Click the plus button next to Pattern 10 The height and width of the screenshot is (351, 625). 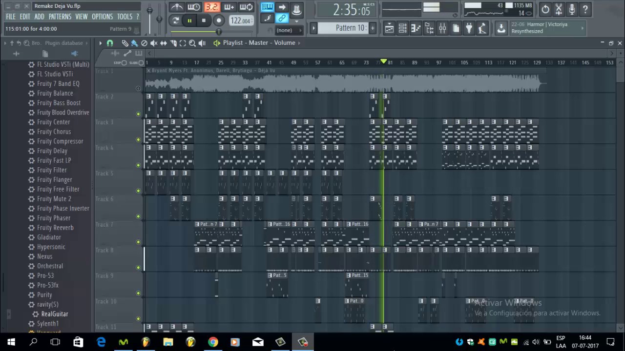point(372,28)
